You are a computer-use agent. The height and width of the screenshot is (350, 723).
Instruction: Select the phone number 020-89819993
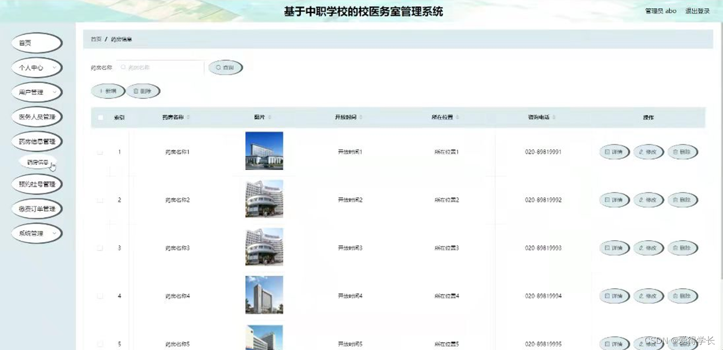pos(543,248)
